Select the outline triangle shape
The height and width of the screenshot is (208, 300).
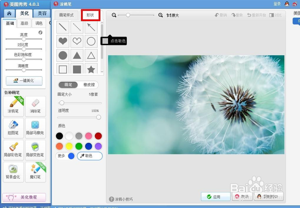[x=91, y=55]
